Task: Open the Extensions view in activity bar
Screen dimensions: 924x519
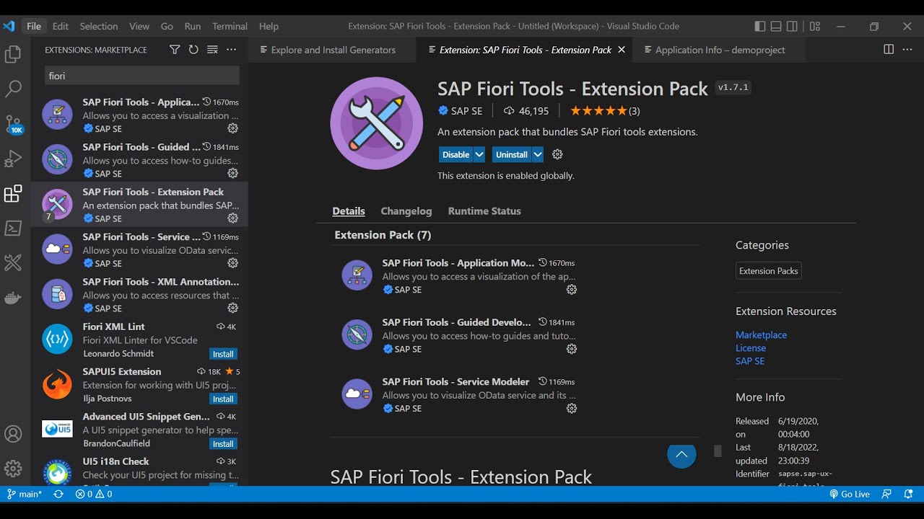Action: (13, 193)
